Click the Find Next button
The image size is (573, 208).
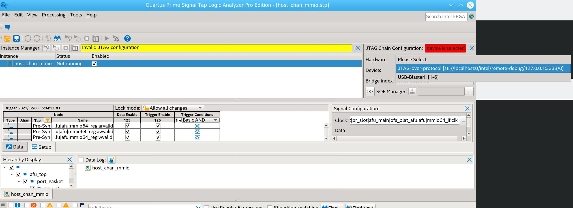[x=360, y=206]
